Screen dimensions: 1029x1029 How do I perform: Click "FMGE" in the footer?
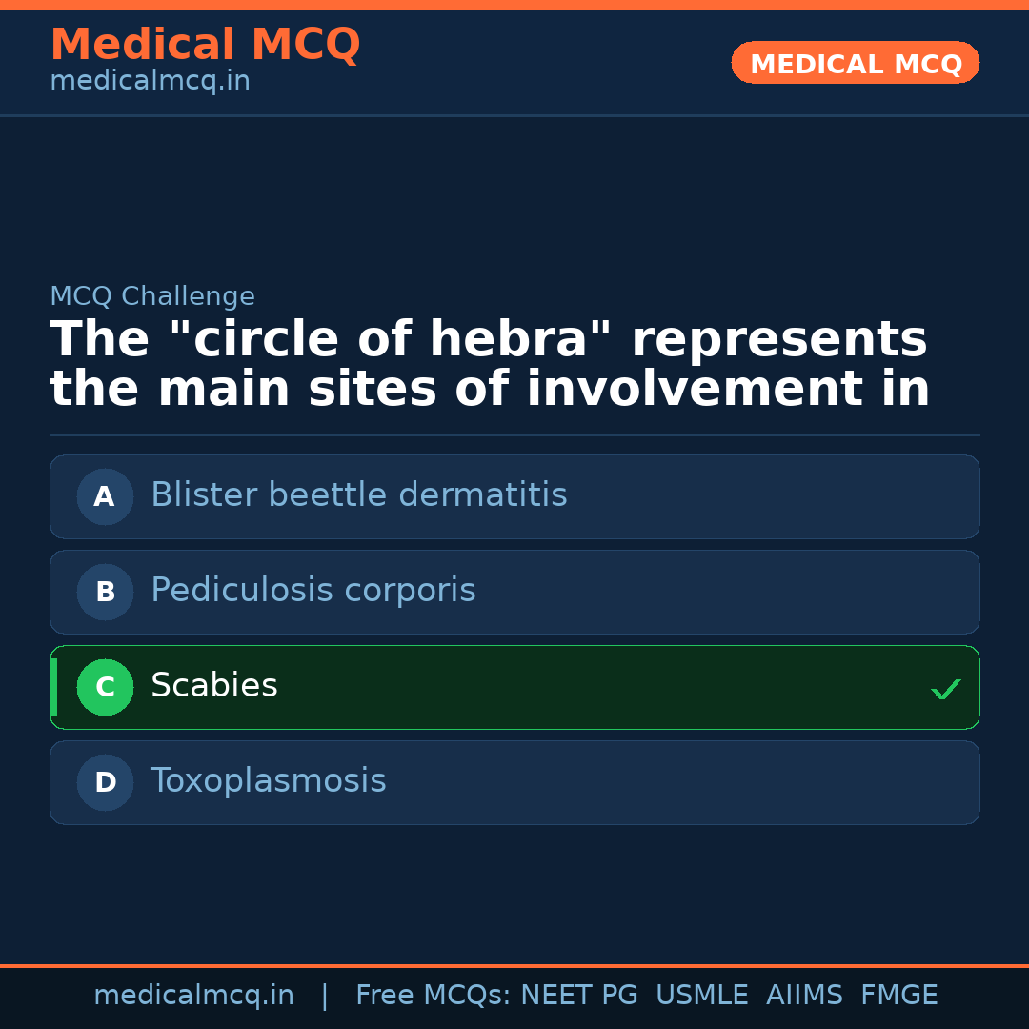tap(898, 996)
